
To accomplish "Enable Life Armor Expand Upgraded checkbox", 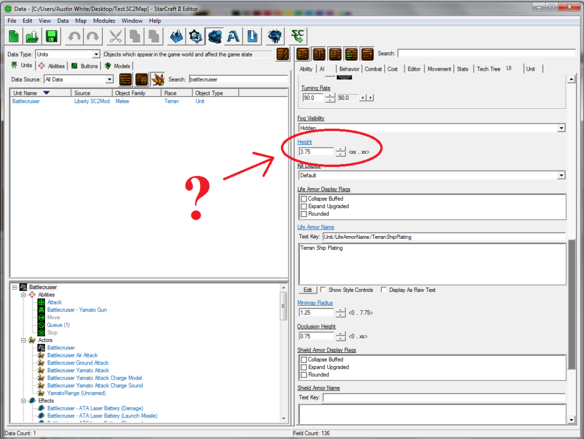I will (304, 206).
